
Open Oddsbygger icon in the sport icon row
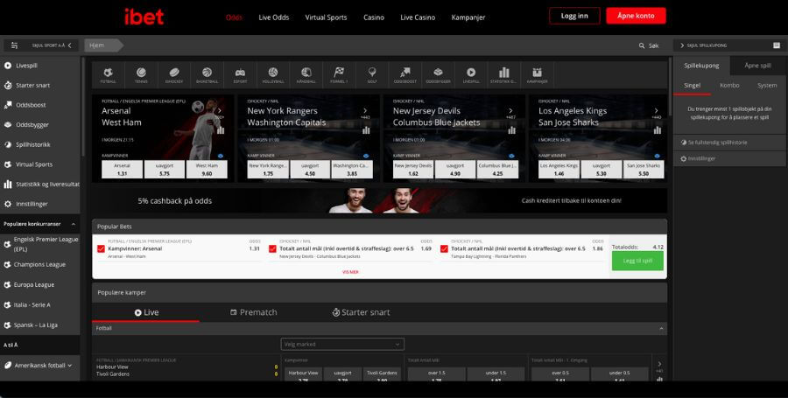pos(438,74)
